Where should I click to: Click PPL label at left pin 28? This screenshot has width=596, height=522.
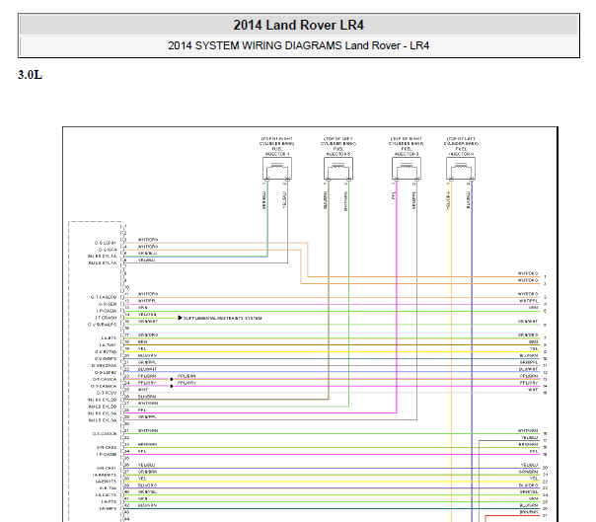[142, 410]
